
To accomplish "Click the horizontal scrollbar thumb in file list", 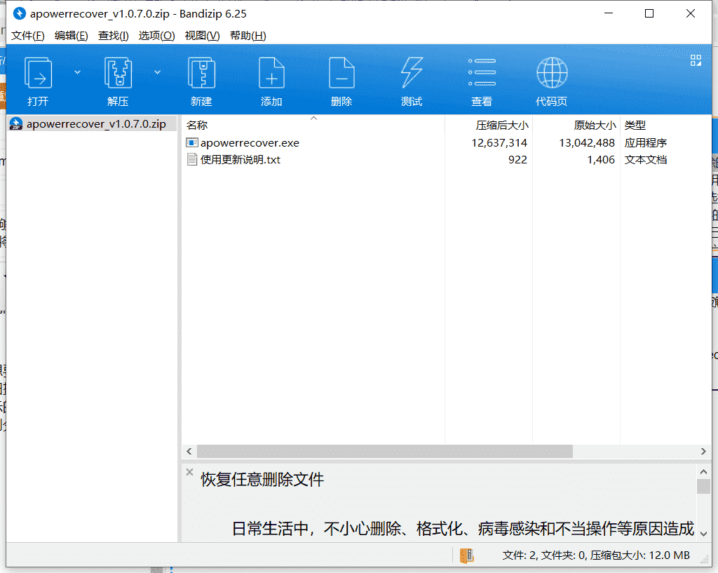I will click(x=385, y=452).
